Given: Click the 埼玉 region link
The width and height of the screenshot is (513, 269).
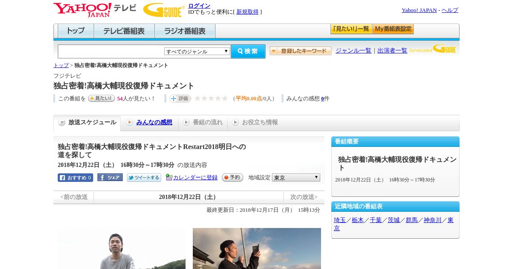Looking at the screenshot, I should pyautogui.click(x=340, y=220).
